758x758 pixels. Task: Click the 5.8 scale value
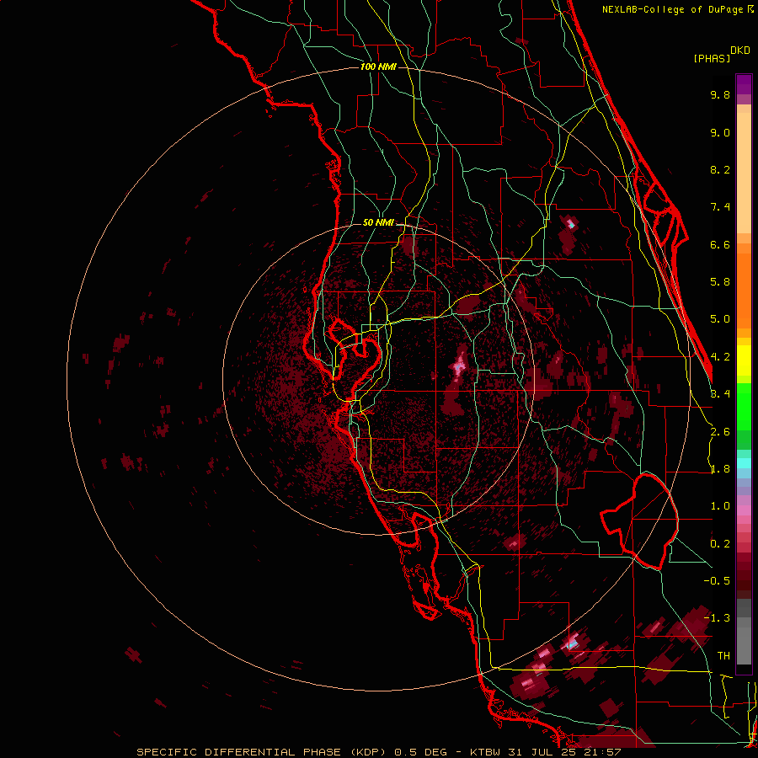tap(720, 282)
